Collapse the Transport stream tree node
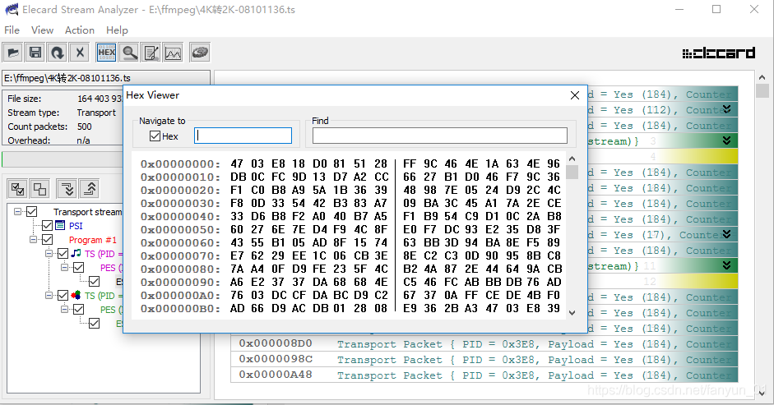The width and height of the screenshot is (774, 405). click(18, 212)
